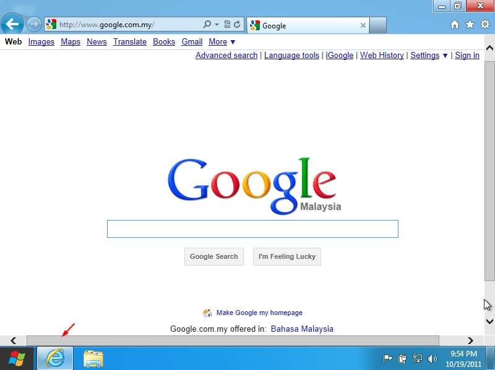
Task: Open the volume speaker tray icon
Action: [x=432, y=358]
